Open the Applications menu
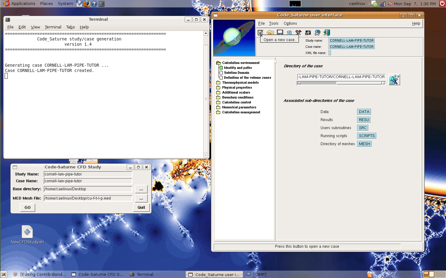 click(x=20, y=4)
